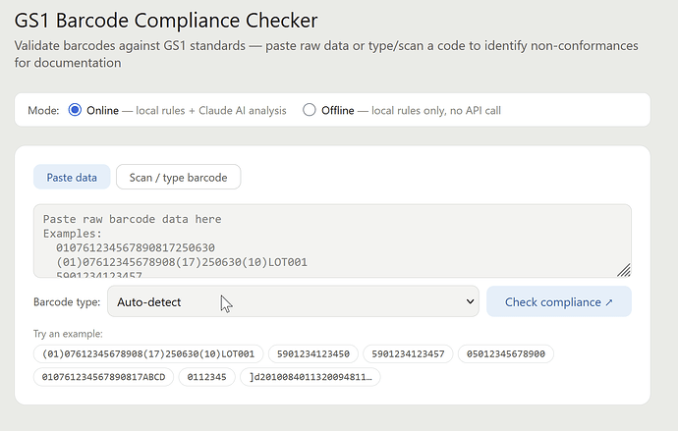Switch to the Scan / type barcode tab
Image resolution: width=678 pixels, height=431 pixels.
[x=178, y=177]
